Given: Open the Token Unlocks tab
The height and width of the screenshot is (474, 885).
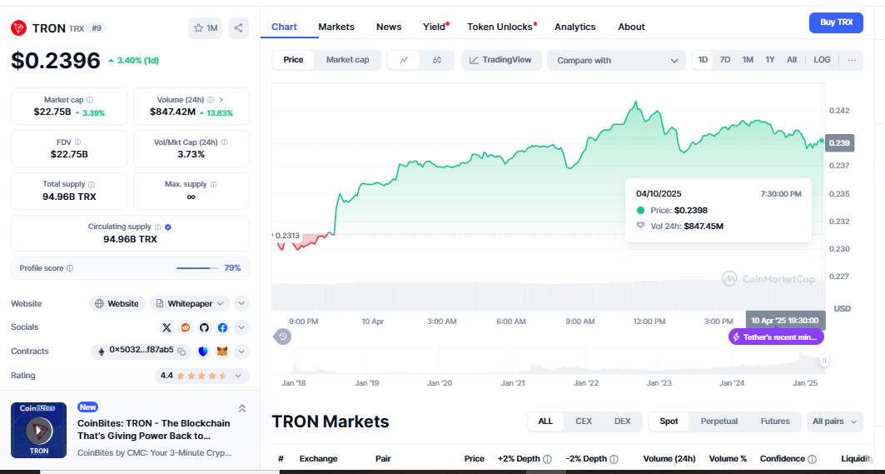Looking at the screenshot, I should (x=501, y=27).
